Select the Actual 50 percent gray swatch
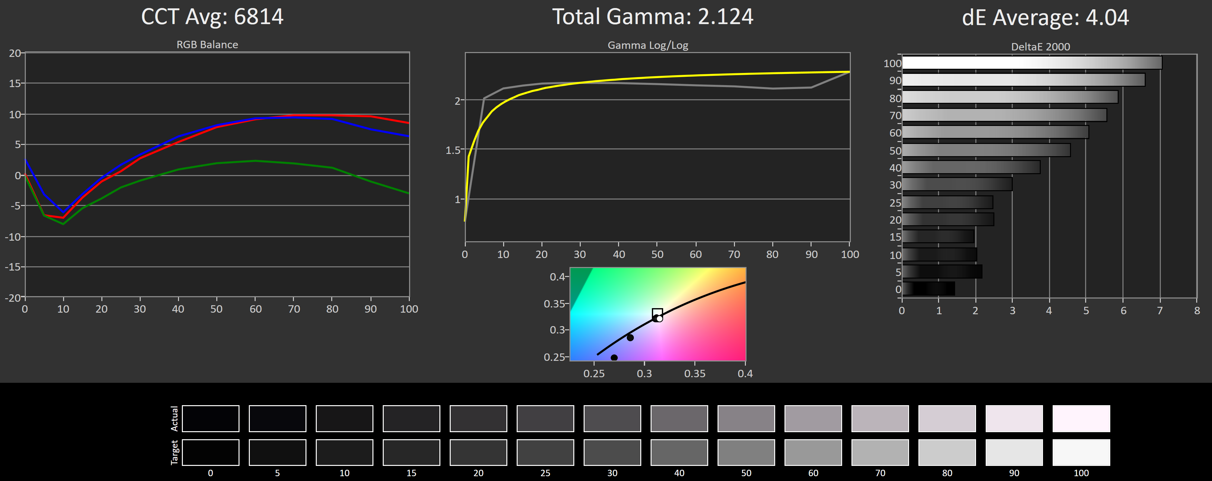The image size is (1212, 481). [746, 418]
